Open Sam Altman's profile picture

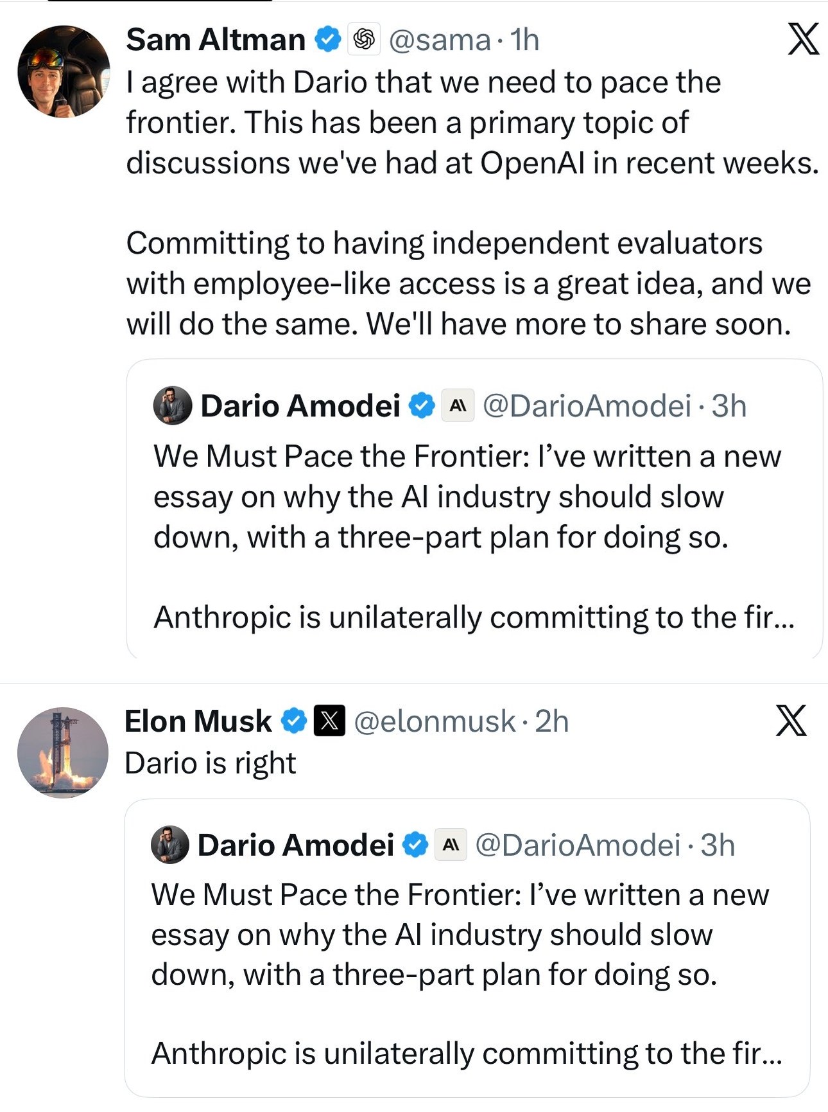pos(64,71)
